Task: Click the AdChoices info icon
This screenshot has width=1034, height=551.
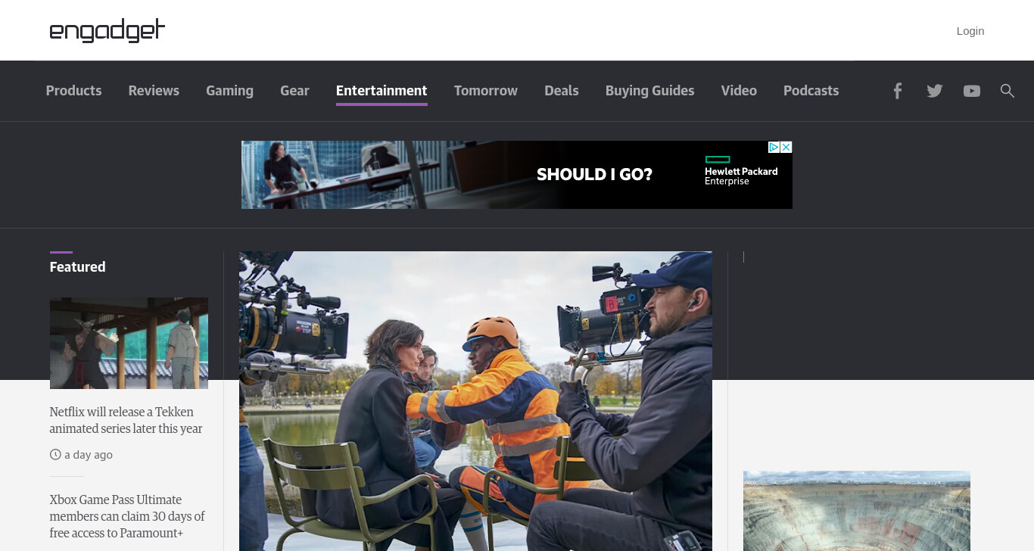Action: click(x=774, y=147)
